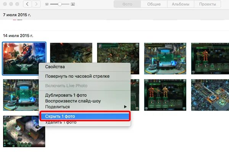Click the 7 июля 2015 г. date heading
The width and height of the screenshot is (229, 152).
17,15
